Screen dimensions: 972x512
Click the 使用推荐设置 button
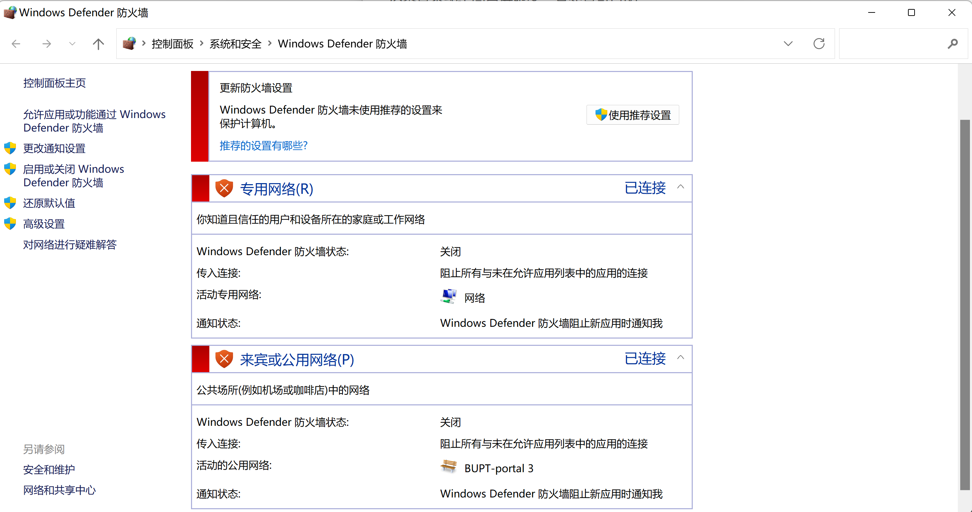coord(633,115)
